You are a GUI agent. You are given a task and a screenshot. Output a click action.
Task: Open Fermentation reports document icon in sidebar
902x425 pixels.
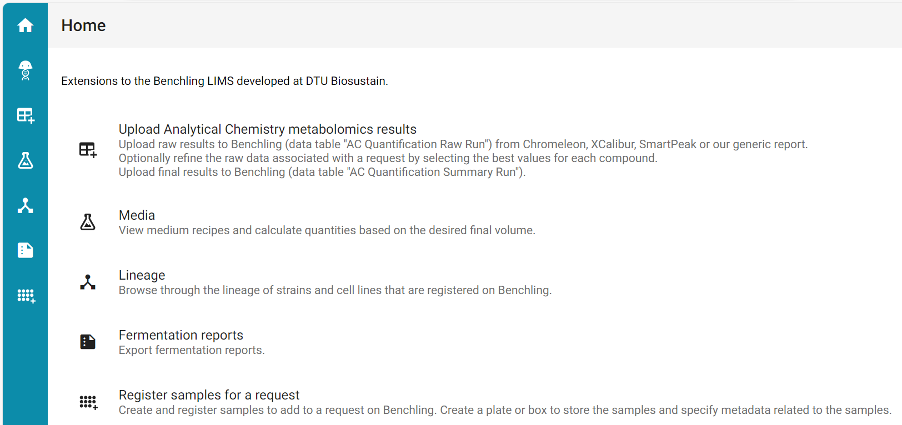point(25,250)
